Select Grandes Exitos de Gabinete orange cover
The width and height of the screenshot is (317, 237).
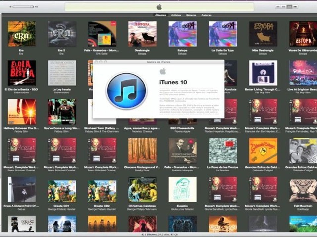point(263,150)
